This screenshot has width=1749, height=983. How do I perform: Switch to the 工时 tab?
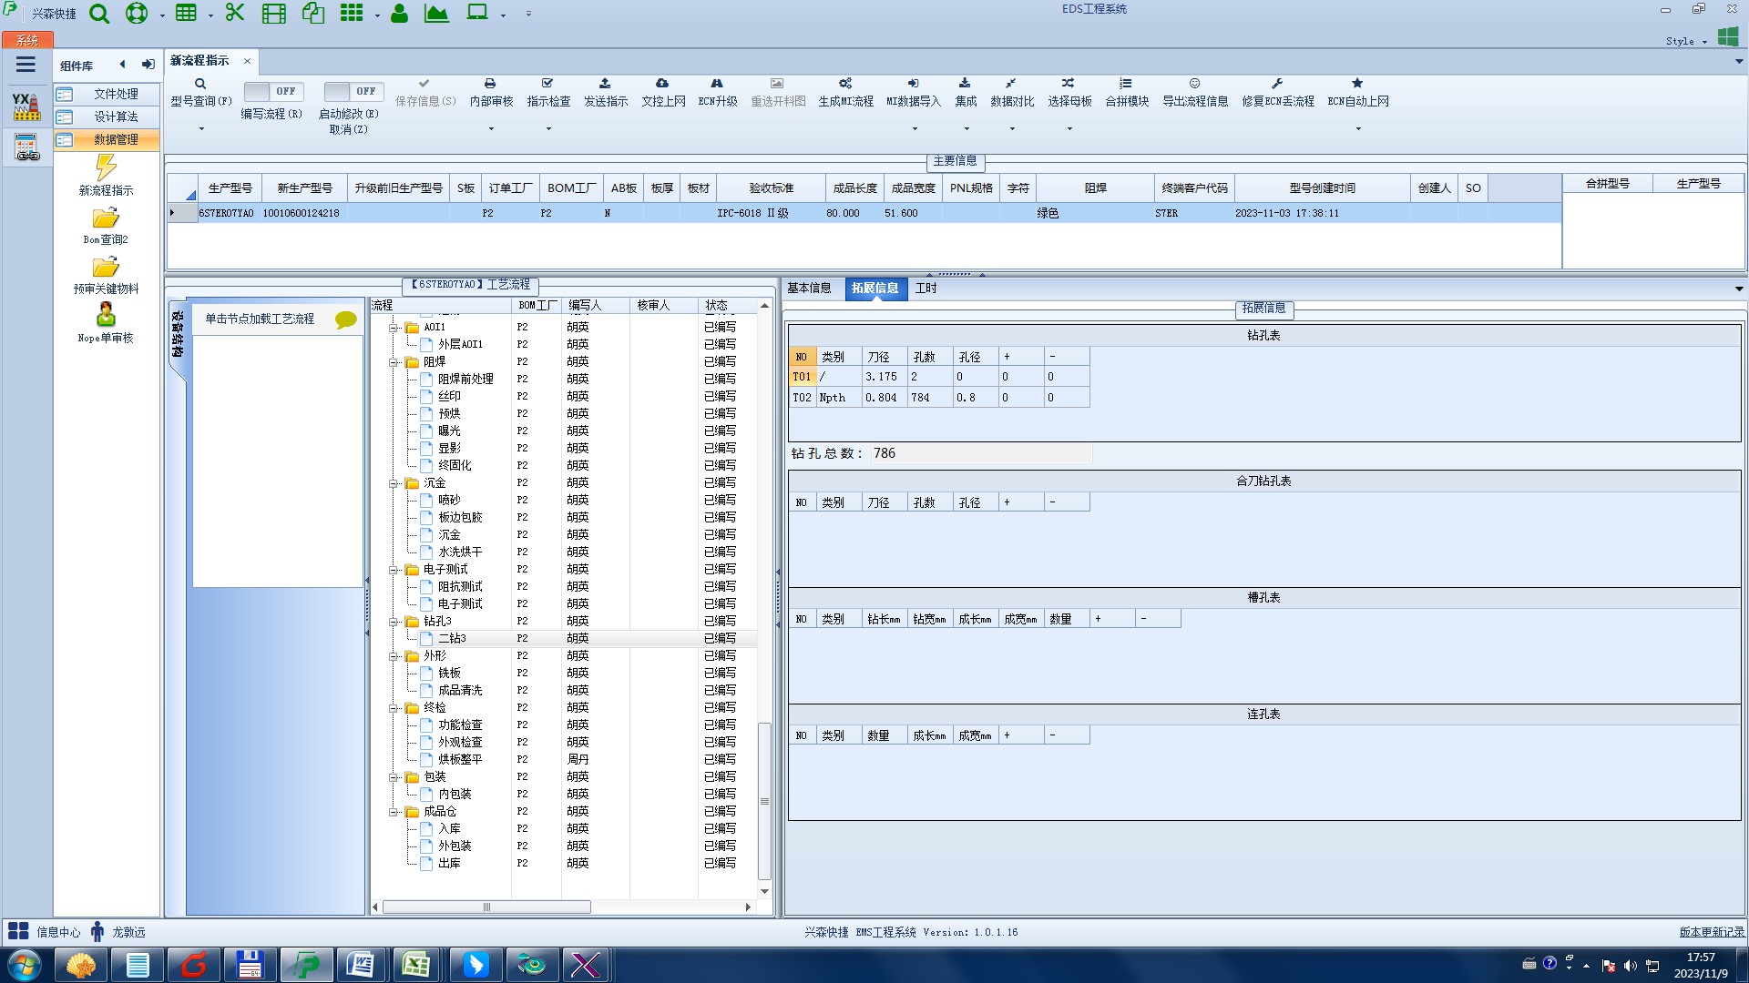click(x=926, y=289)
